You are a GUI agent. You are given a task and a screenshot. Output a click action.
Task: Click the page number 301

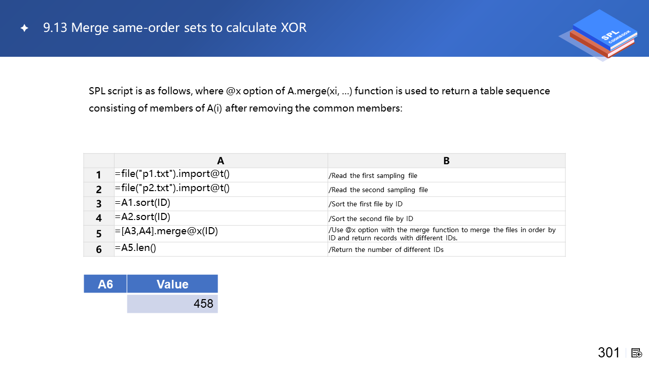(608, 353)
